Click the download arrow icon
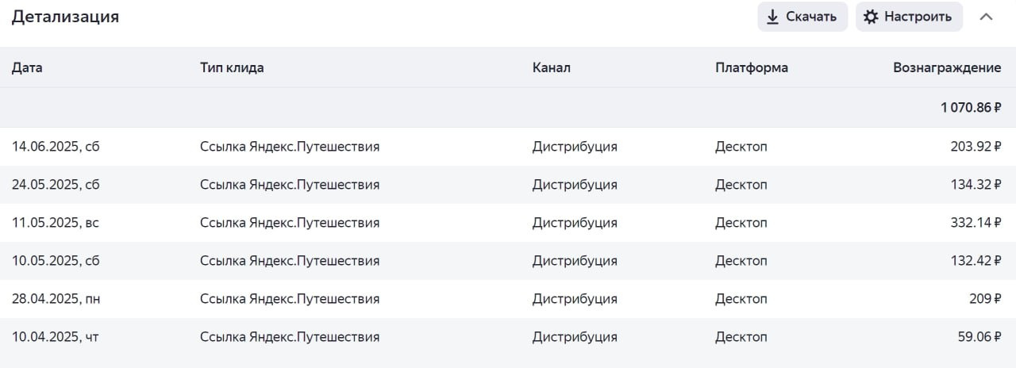The width and height of the screenshot is (1016, 368). click(772, 17)
